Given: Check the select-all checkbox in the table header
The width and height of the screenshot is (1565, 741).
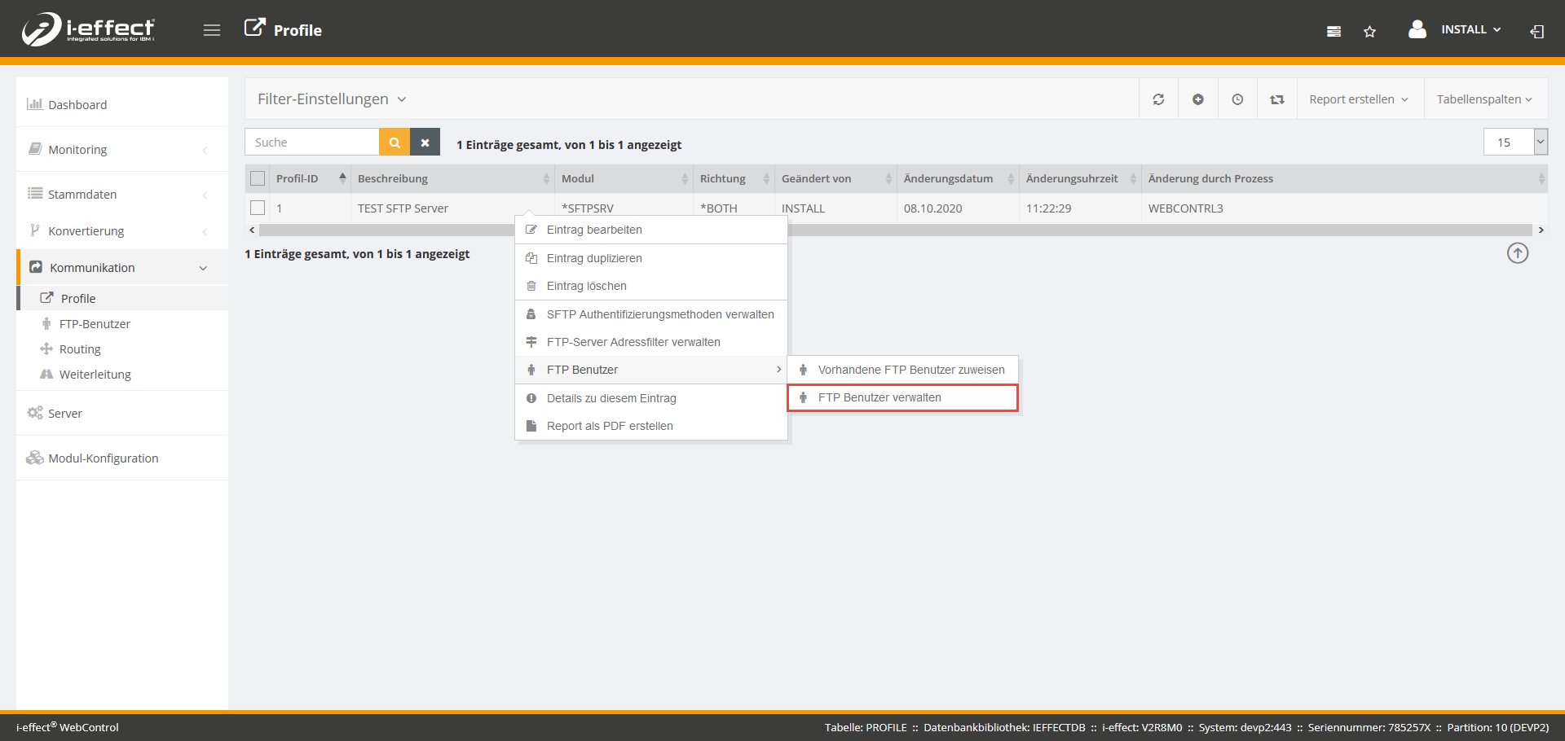Looking at the screenshot, I should 258,178.
